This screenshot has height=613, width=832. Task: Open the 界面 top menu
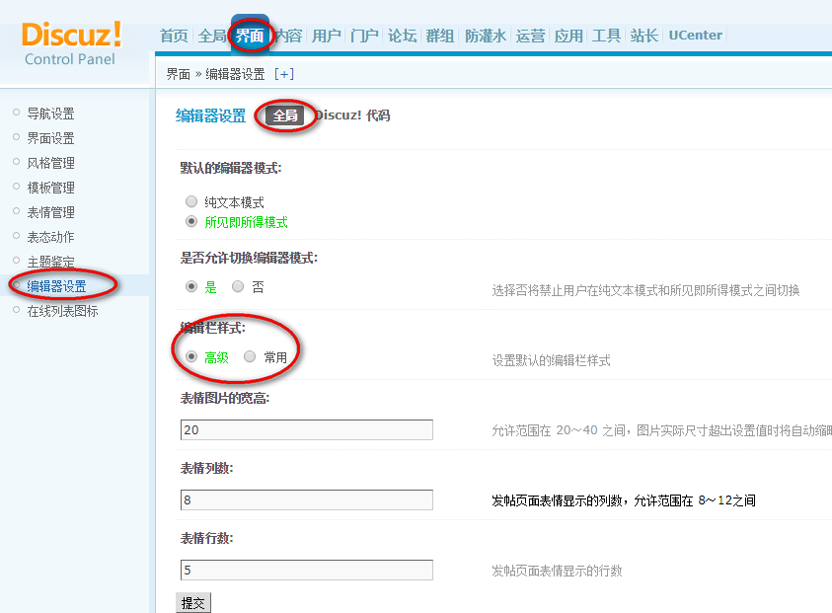click(250, 36)
